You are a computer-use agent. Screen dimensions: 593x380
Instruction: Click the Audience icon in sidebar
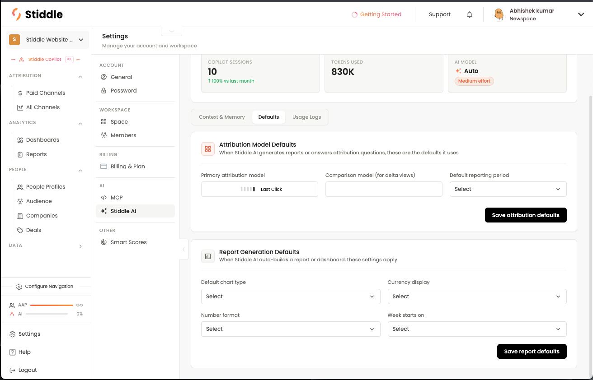(x=20, y=201)
